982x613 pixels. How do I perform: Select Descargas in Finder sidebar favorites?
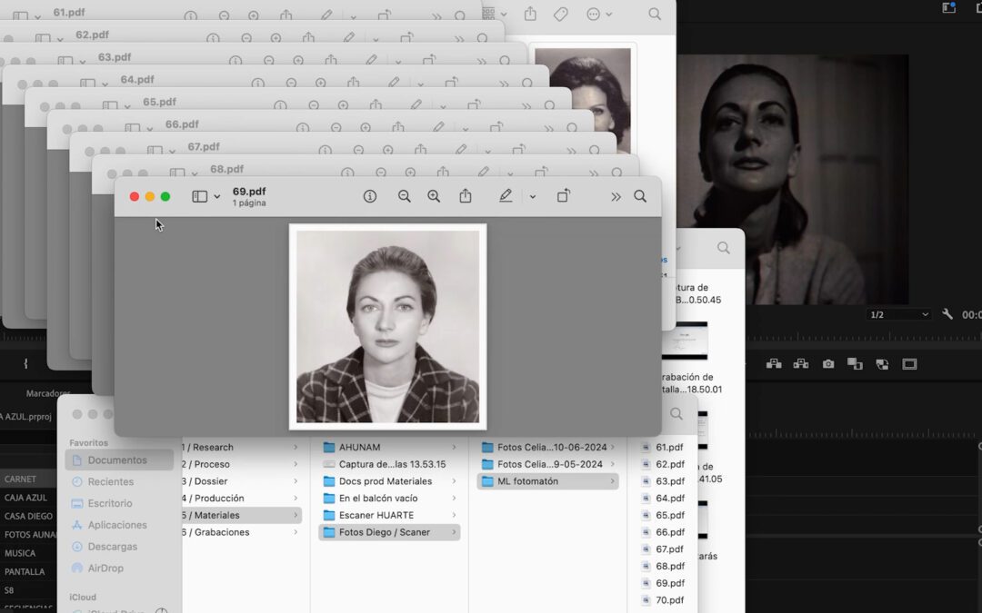112,546
